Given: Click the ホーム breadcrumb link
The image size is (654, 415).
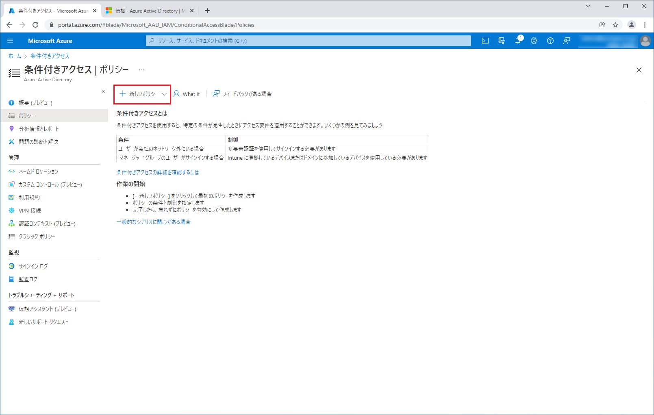Looking at the screenshot, I should tap(15, 56).
